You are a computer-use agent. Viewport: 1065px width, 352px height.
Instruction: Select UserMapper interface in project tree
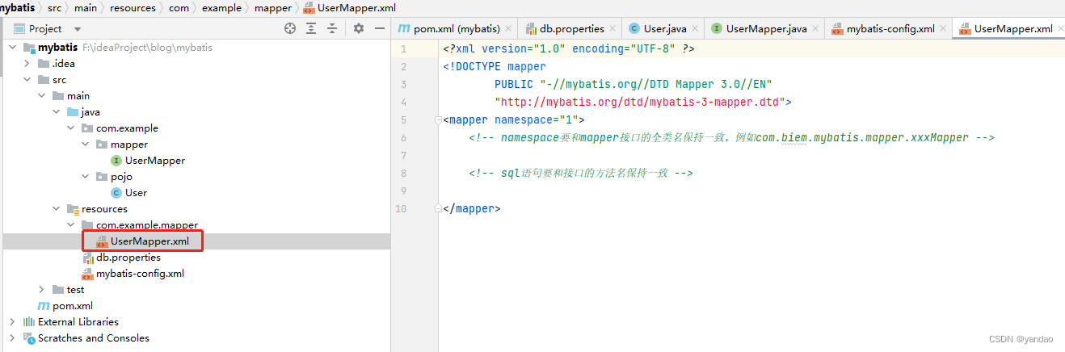point(154,161)
